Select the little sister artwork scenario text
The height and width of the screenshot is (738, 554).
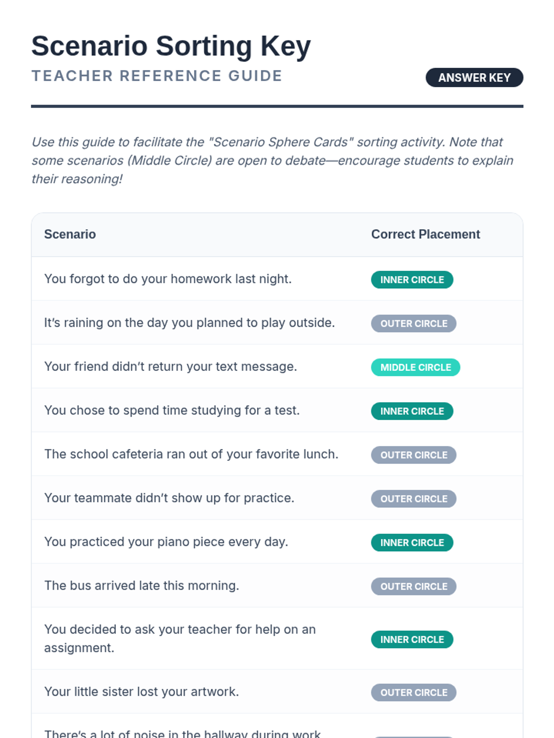[x=141, y=692]
